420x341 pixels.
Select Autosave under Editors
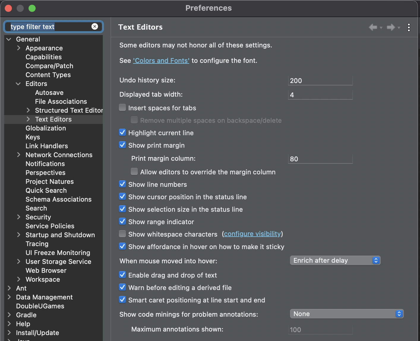coord(49,93)
